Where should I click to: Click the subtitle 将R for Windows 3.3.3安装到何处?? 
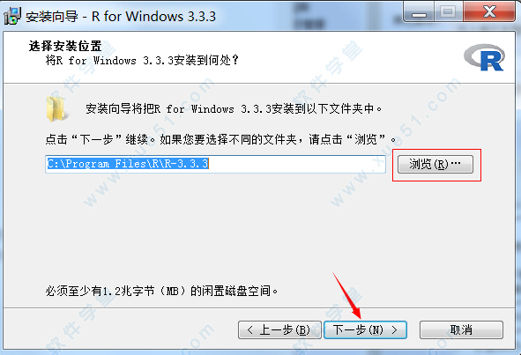[x=142, y=61]
